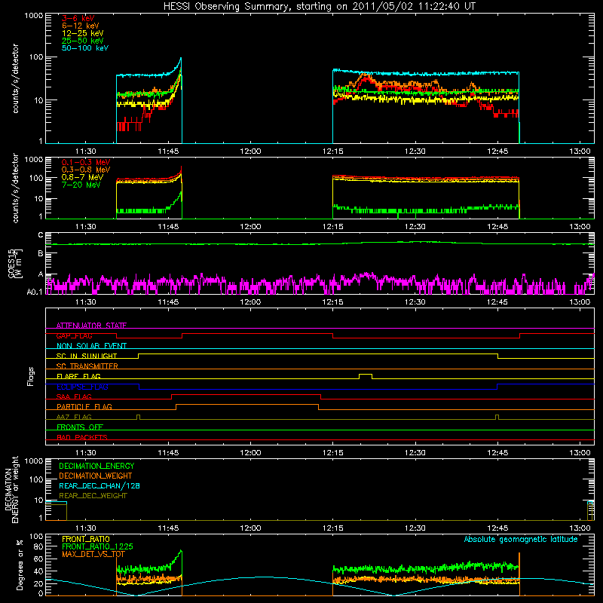Click the FRONT_RATIO legend entry

[86, 539]
